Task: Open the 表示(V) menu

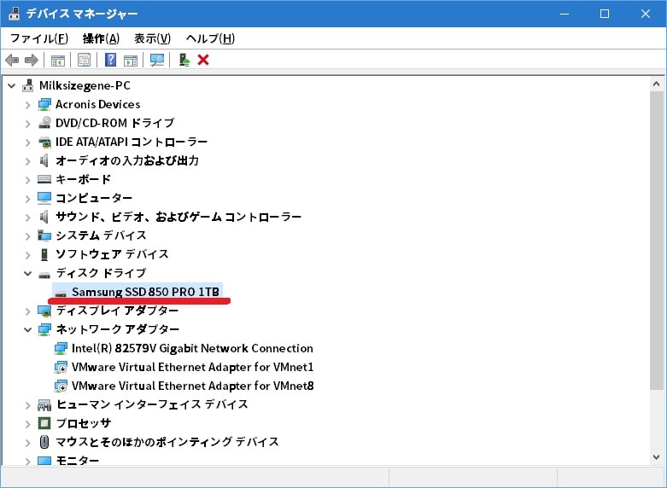Action: [x=152, y=38]
